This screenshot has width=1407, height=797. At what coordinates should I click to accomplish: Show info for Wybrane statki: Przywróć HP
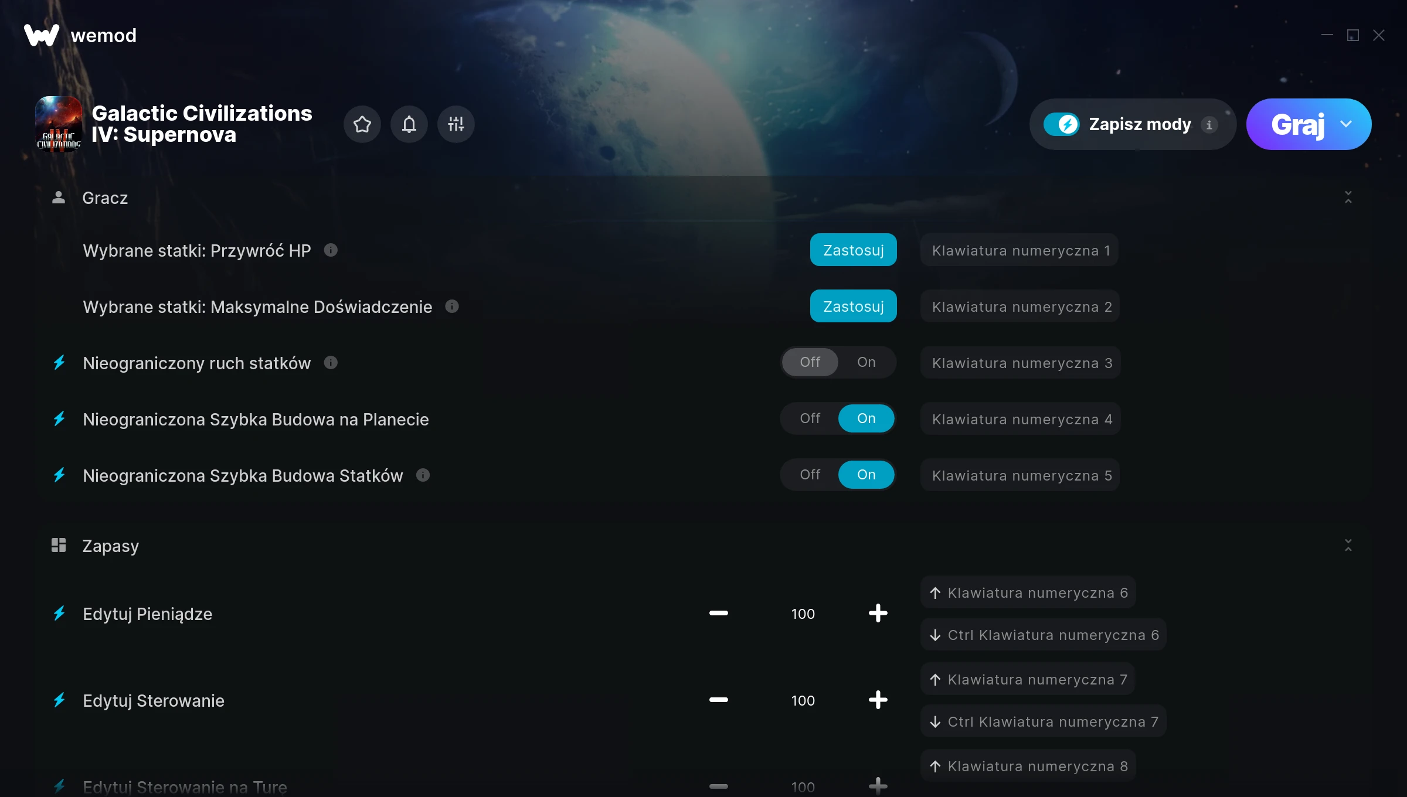331,250
